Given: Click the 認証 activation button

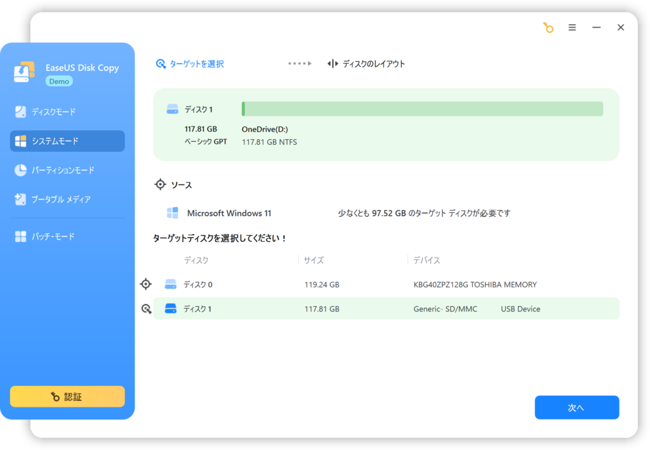Looking at the screenshot, I should tap(67, 397).
